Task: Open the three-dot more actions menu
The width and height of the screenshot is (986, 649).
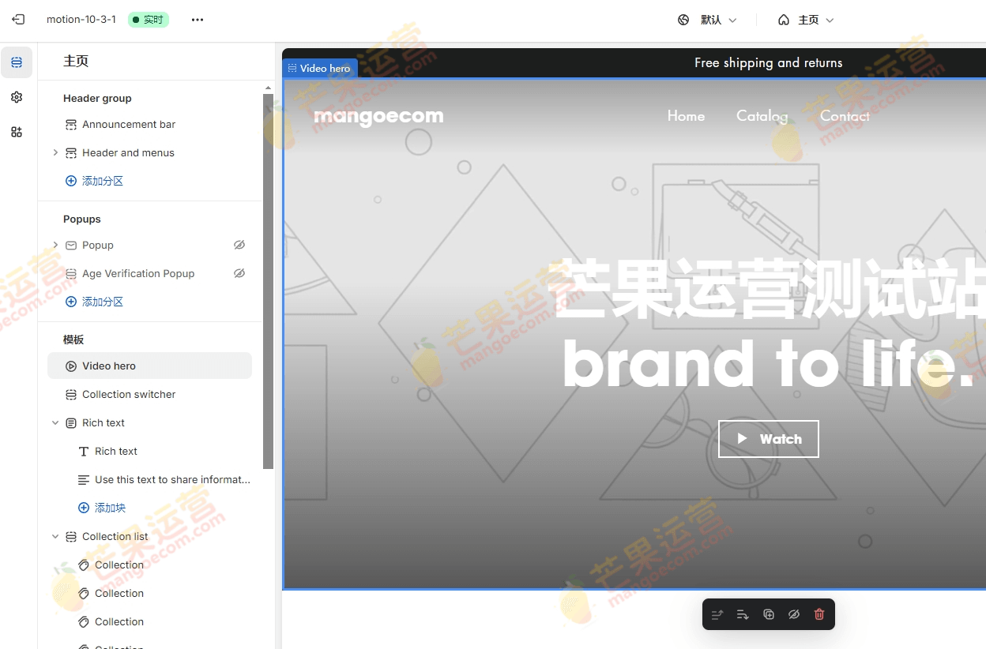Action: pos(198,20)
